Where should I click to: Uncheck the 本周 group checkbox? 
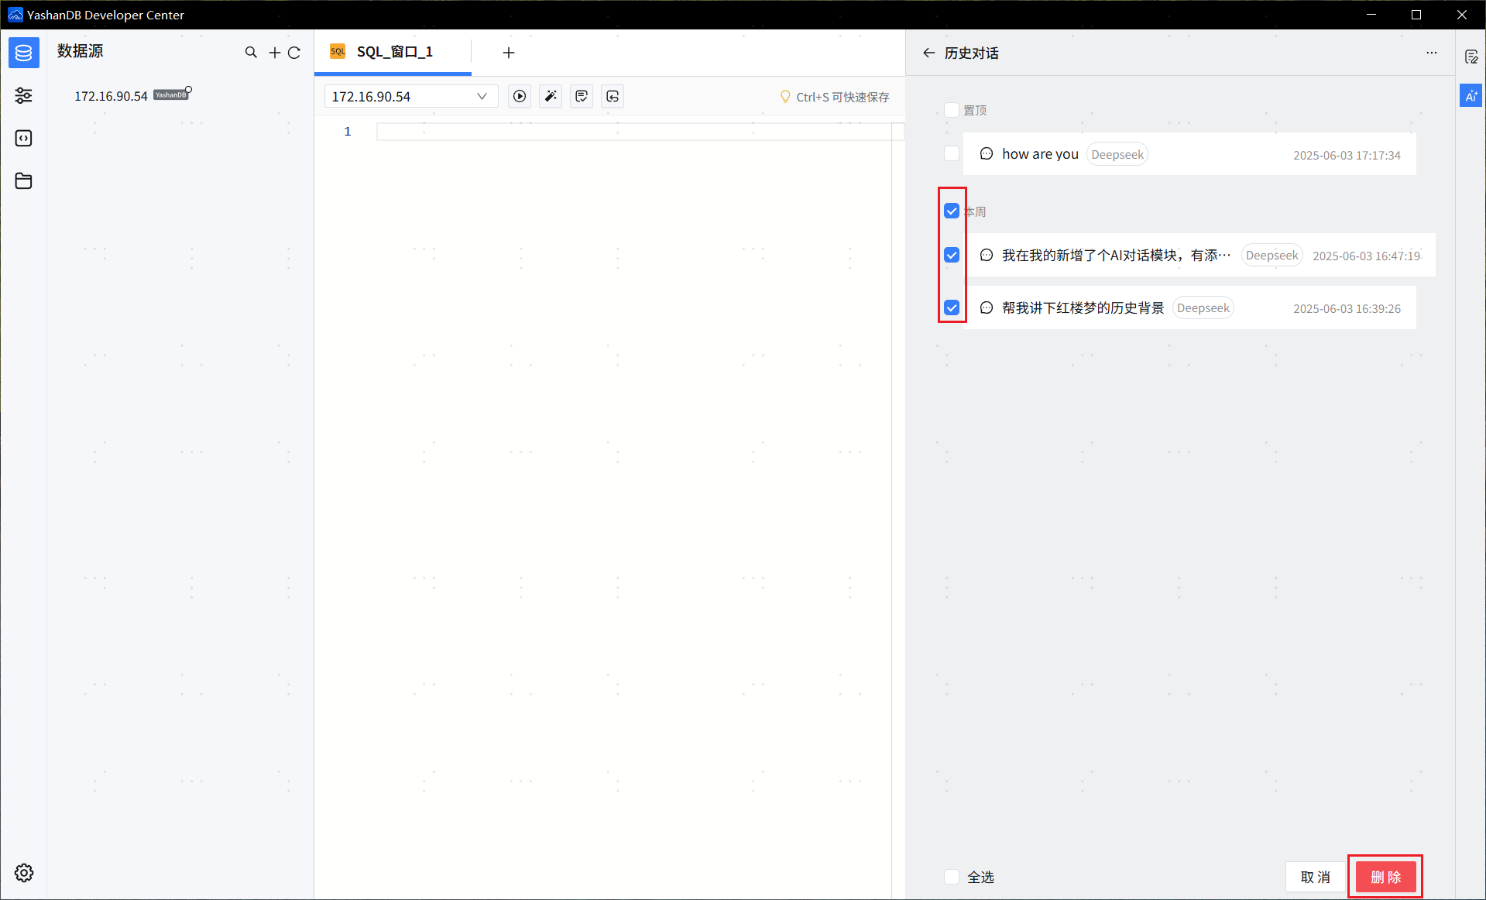[952, 211]
